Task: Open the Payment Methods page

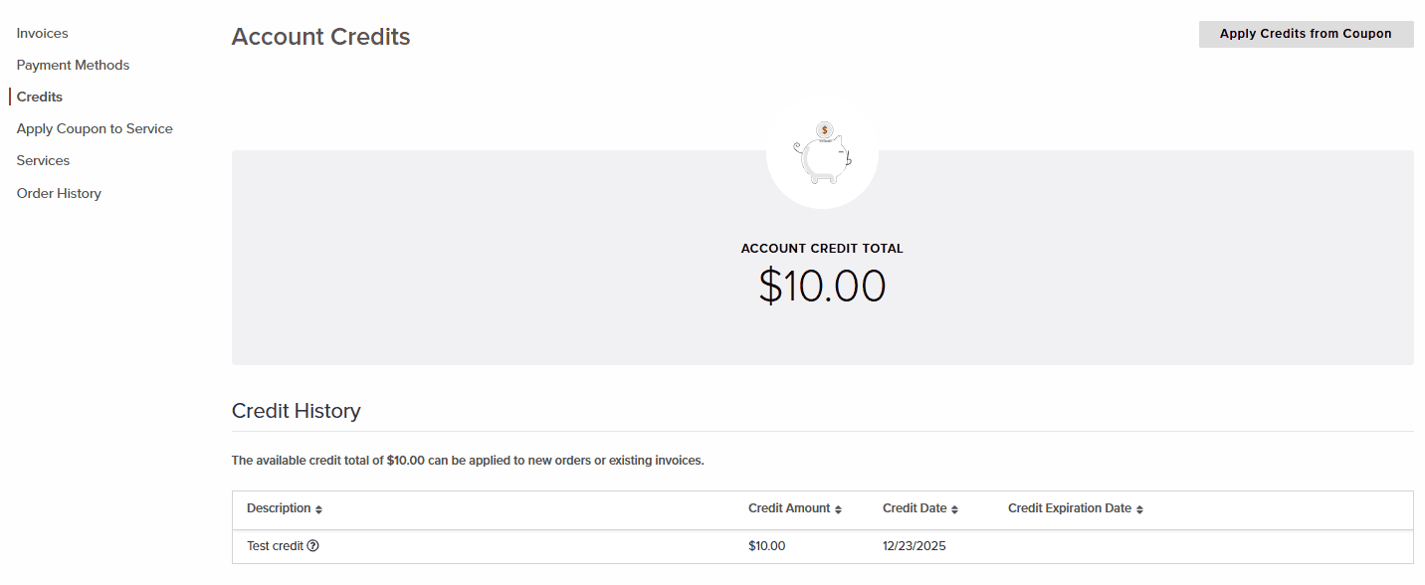Action: point(73,65)
